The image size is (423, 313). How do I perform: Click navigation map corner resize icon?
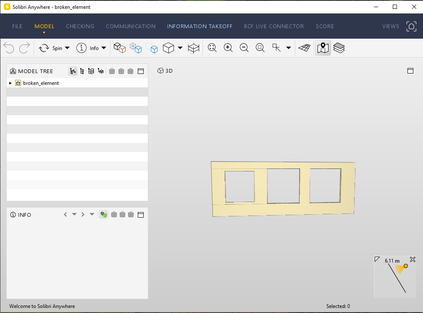(377, 259)
